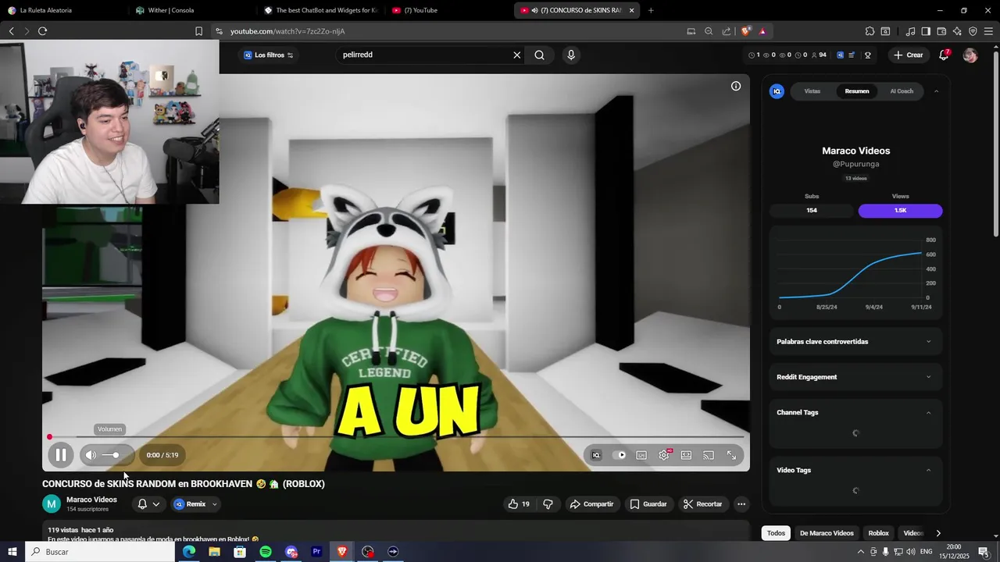Collapse the Channel Tags section
The width and height of the screenshot is (1000, 562).
coord(928,413)
